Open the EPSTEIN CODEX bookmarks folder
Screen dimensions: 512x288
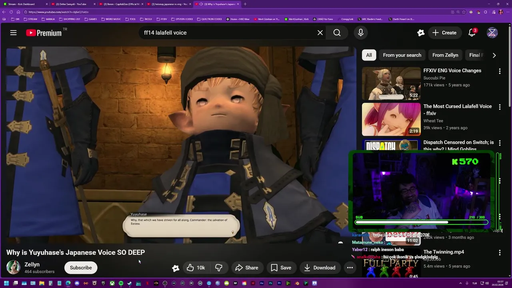[x=182, y=19]
